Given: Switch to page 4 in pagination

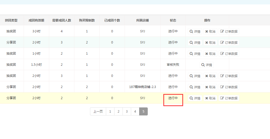Looking at the screenshot, I should click(135, 112).
